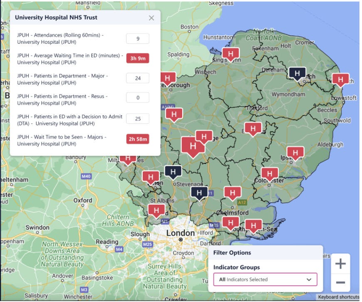The height and width of the screenshot is (302, 362).
Task: Click the 3h 9m average waiting time badge
Action: click(x=138, y=58)
